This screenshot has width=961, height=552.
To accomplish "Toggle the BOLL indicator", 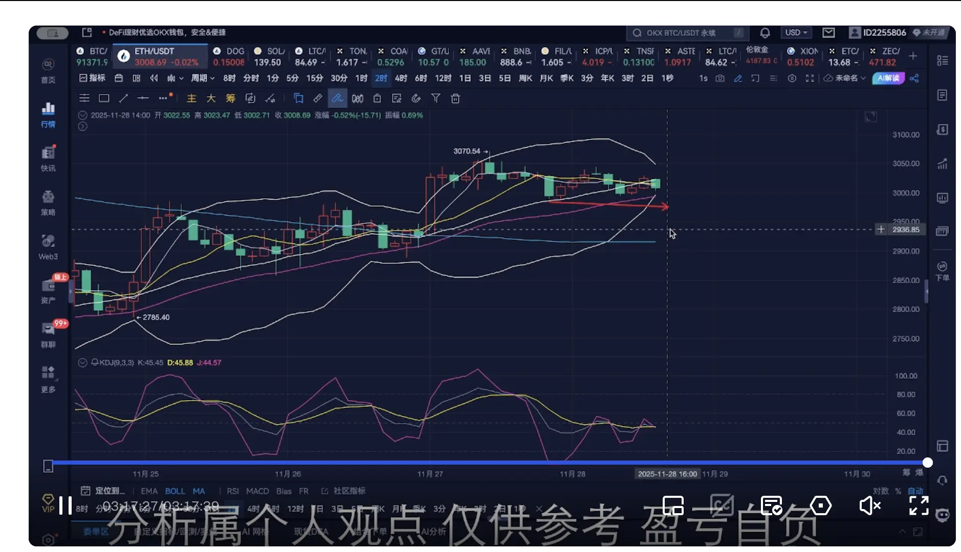I will [175, 491].
